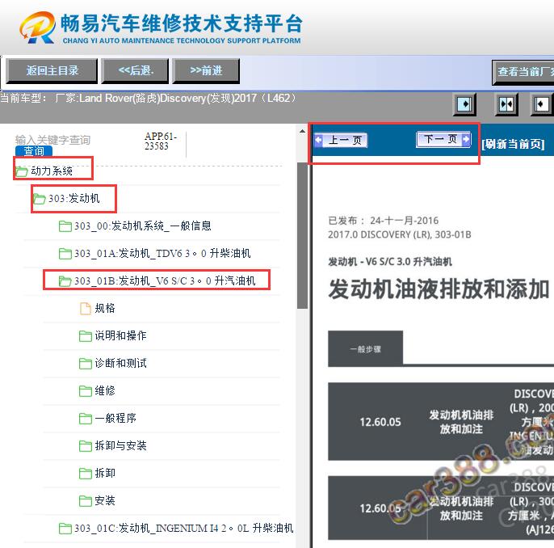Select 维修 label
This screenshot has height=548, width=554.
[x=105, y=391]
